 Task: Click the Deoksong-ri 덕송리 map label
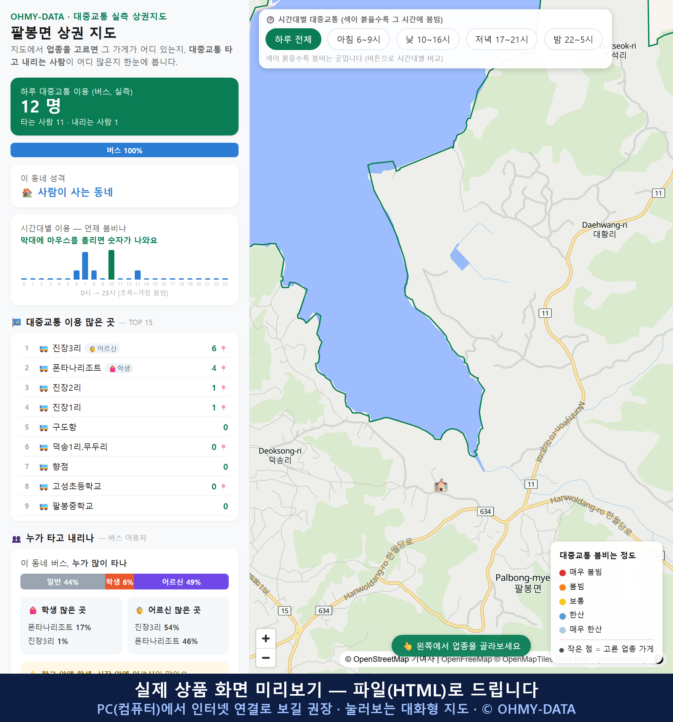click(x=280, y=456)
